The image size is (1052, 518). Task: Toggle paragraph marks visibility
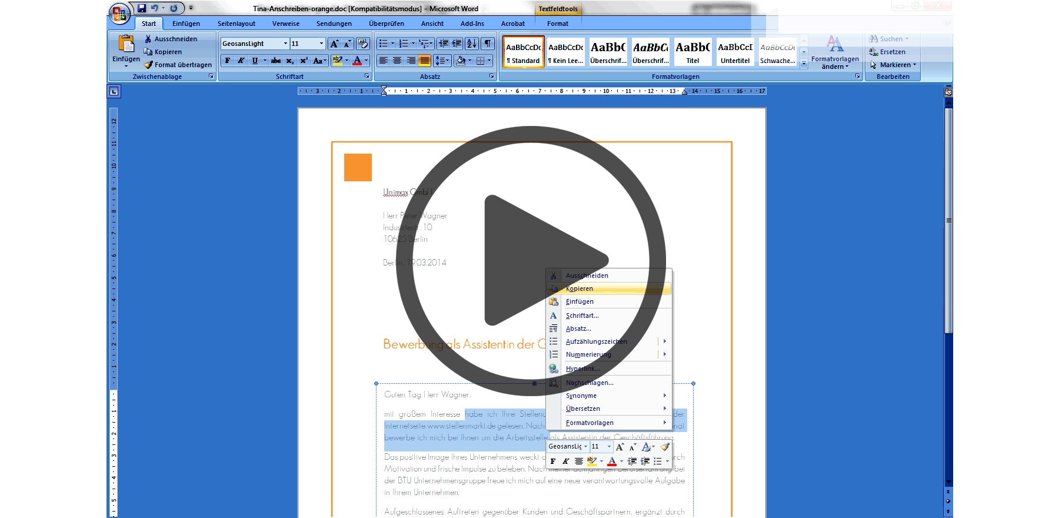click(488, 44)
